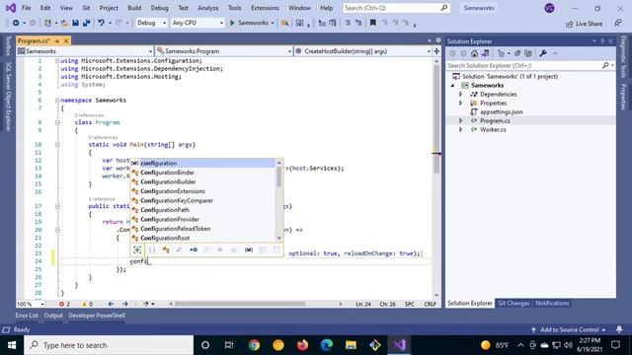632x355 pixels.
Task: Click the split editor plus icon
Action: point(436,51)
